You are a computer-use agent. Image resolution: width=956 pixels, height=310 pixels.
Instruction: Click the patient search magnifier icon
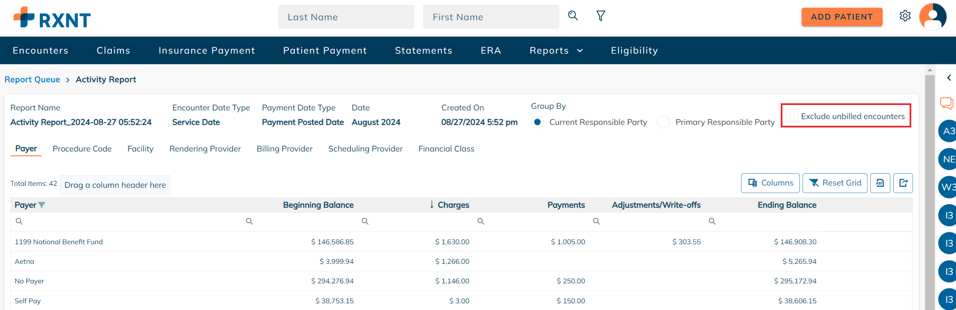[x=573, y=16]
